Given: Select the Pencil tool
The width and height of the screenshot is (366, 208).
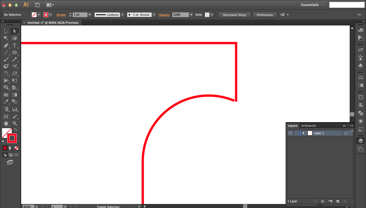Looking at the screenshot, I should [x=15, y=59].
